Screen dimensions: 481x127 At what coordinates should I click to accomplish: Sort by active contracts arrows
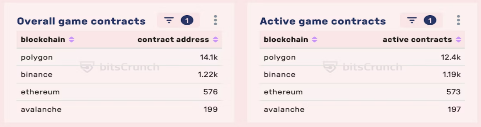click(x=458, y=40)
